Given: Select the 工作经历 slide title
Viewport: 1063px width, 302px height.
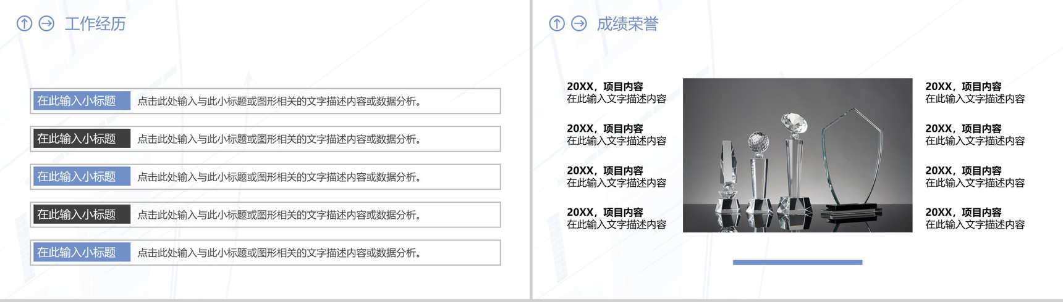Looking at the screenshot, I should 95,24.
